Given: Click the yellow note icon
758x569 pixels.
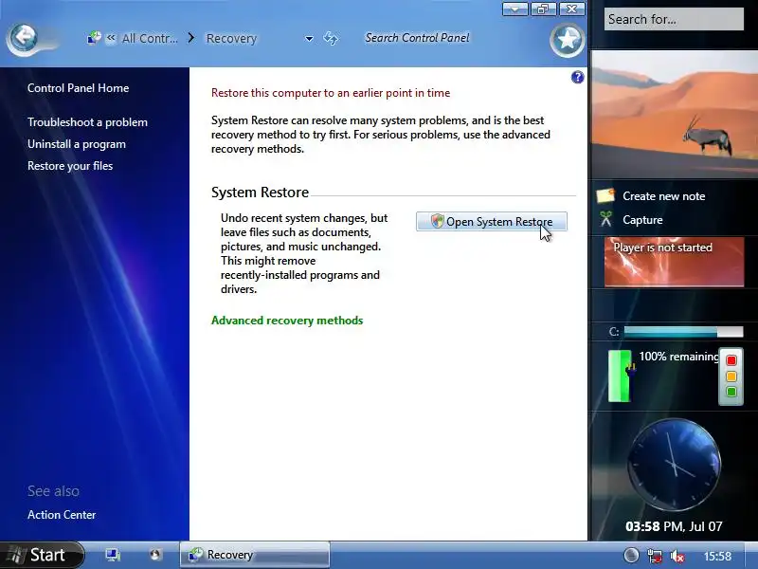Looking at the screenshot, I should (605, 195).
